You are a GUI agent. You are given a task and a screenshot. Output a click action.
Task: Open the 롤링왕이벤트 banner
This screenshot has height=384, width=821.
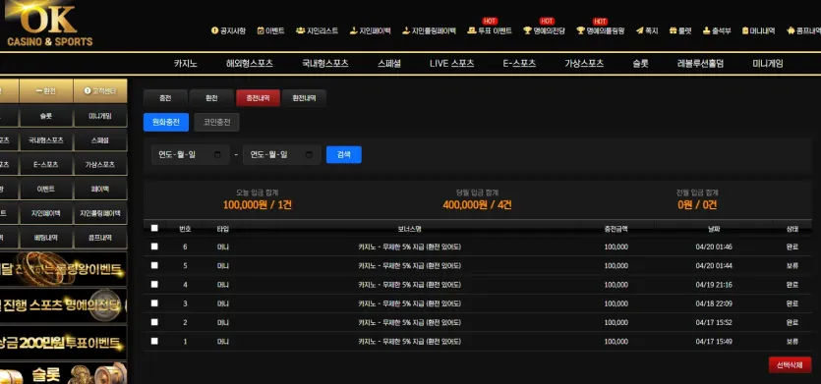(x=63, y=269)
